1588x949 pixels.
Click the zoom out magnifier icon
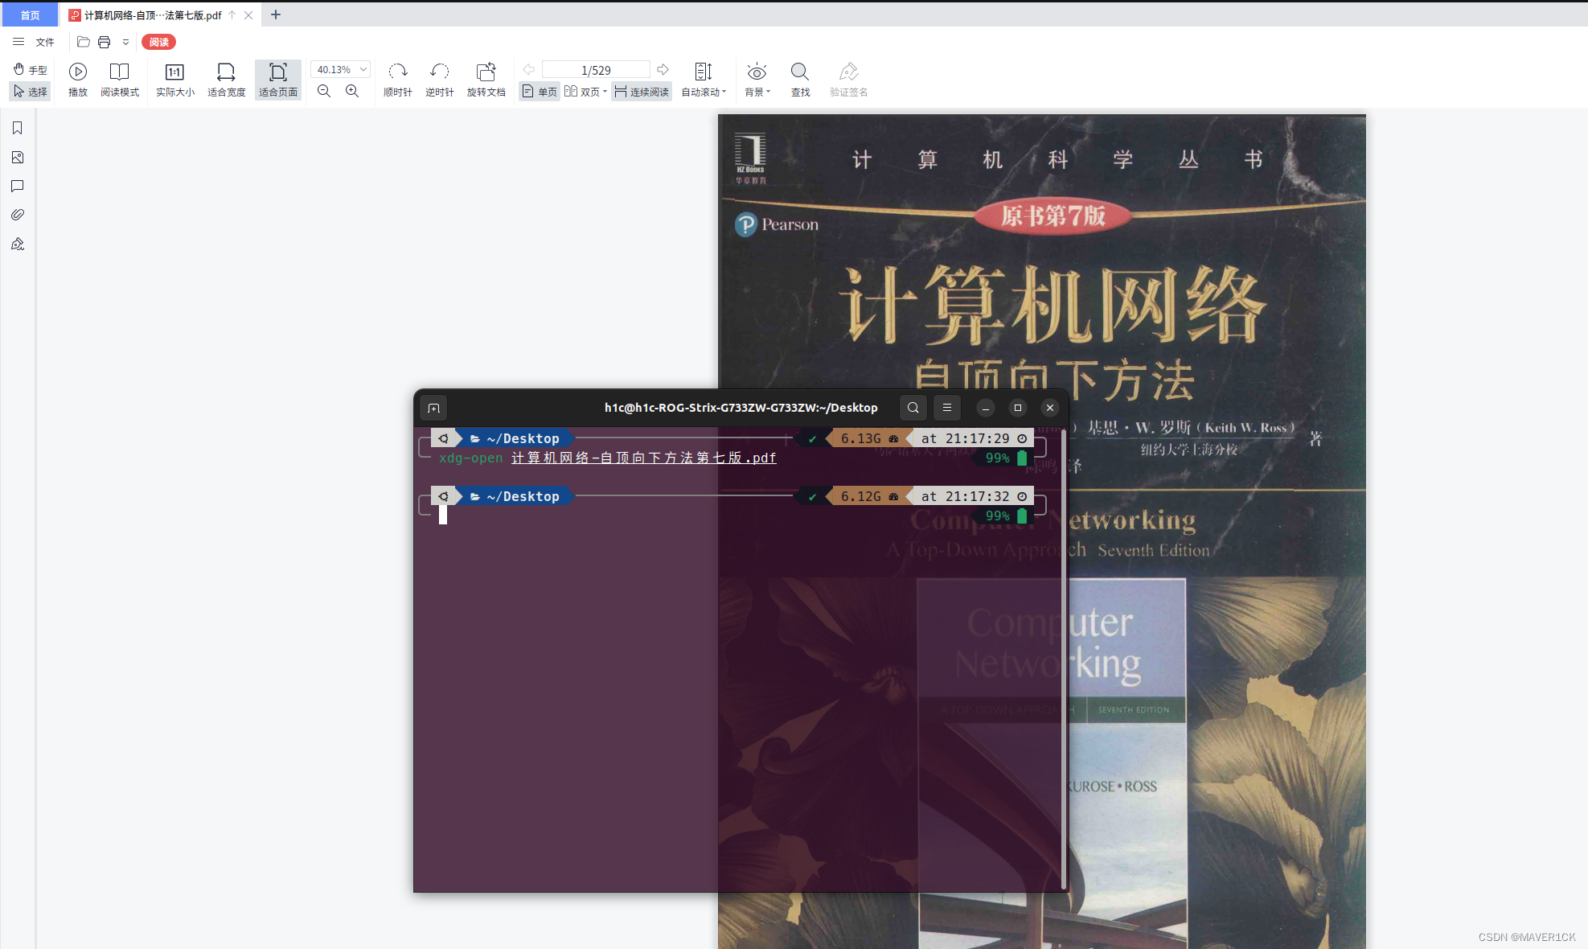(324, 92)
